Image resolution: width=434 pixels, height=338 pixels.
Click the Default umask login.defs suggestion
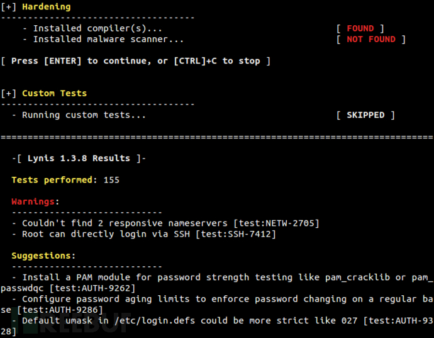(x=189, y=320)
